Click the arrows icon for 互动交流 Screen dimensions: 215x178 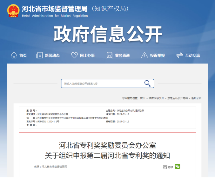coord(179,55)
